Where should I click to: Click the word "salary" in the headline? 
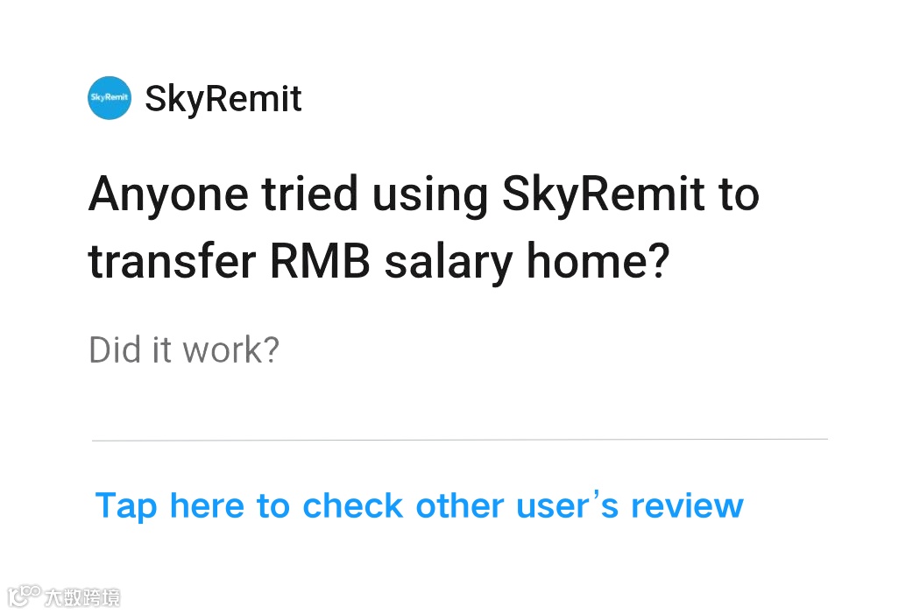point(448,263)
